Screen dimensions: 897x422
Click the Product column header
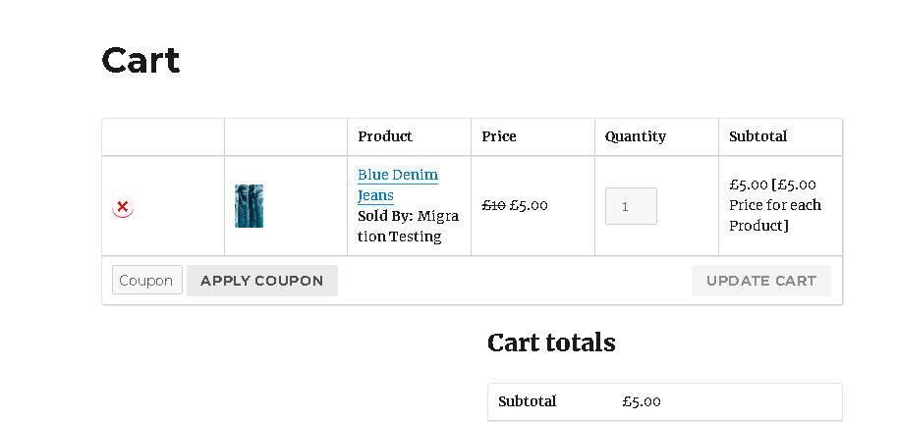385,136
